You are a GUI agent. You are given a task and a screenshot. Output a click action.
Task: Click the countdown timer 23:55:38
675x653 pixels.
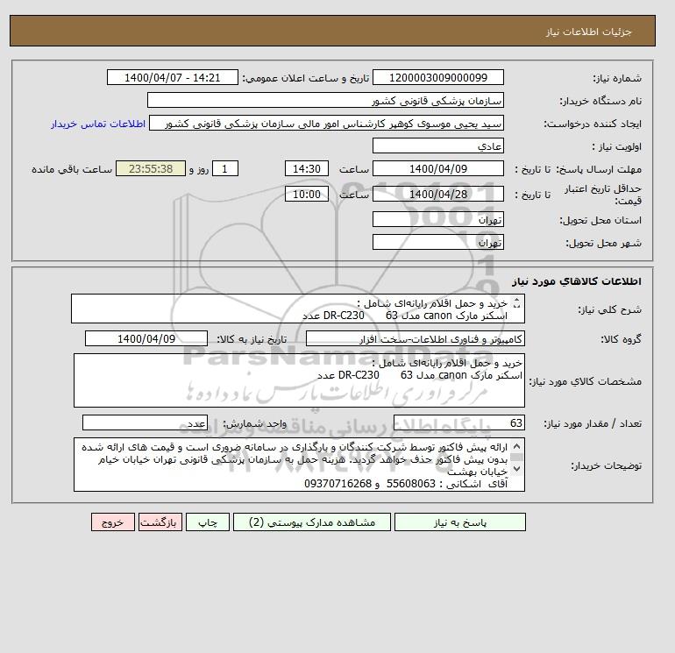pos(151,169)
